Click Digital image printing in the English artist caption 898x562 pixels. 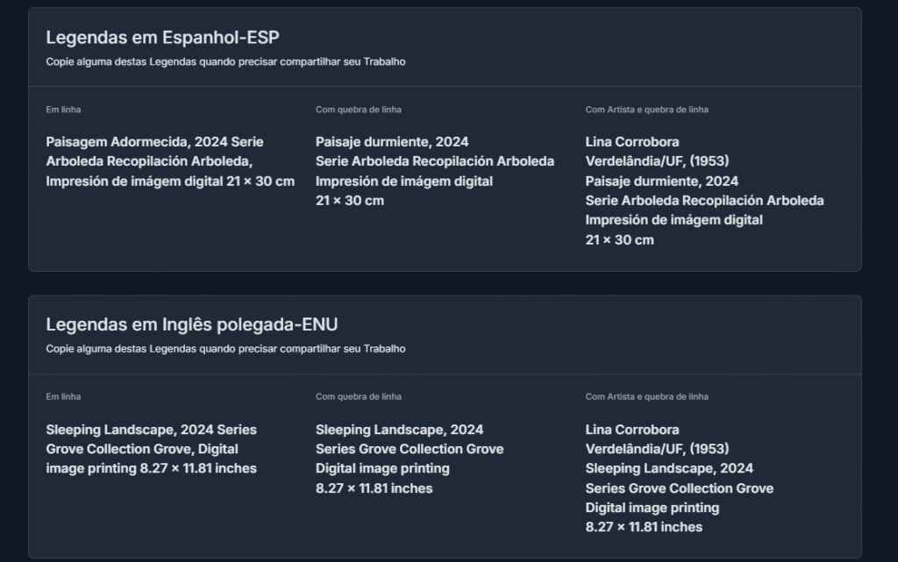[652, 509]
